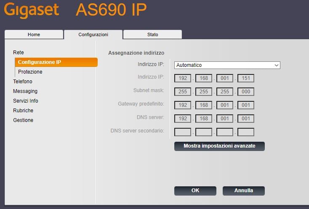This screenshot has width=309, height=209.
Task: Click Gateway predefinito third octet 001
Action: 225,105
